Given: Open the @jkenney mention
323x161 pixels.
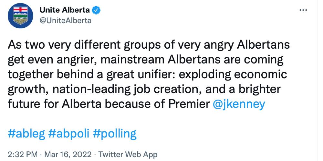Looking at the screenshot, I should click(239, 105).
